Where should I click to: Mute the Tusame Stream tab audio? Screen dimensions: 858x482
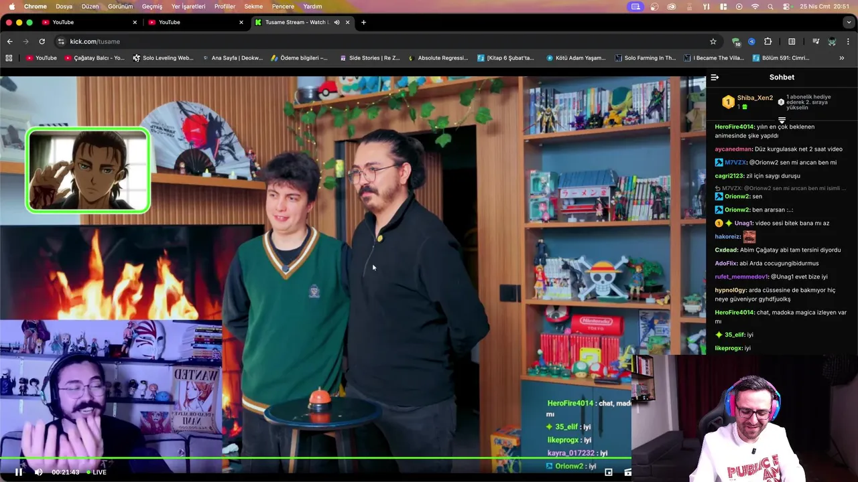[336, 22]
